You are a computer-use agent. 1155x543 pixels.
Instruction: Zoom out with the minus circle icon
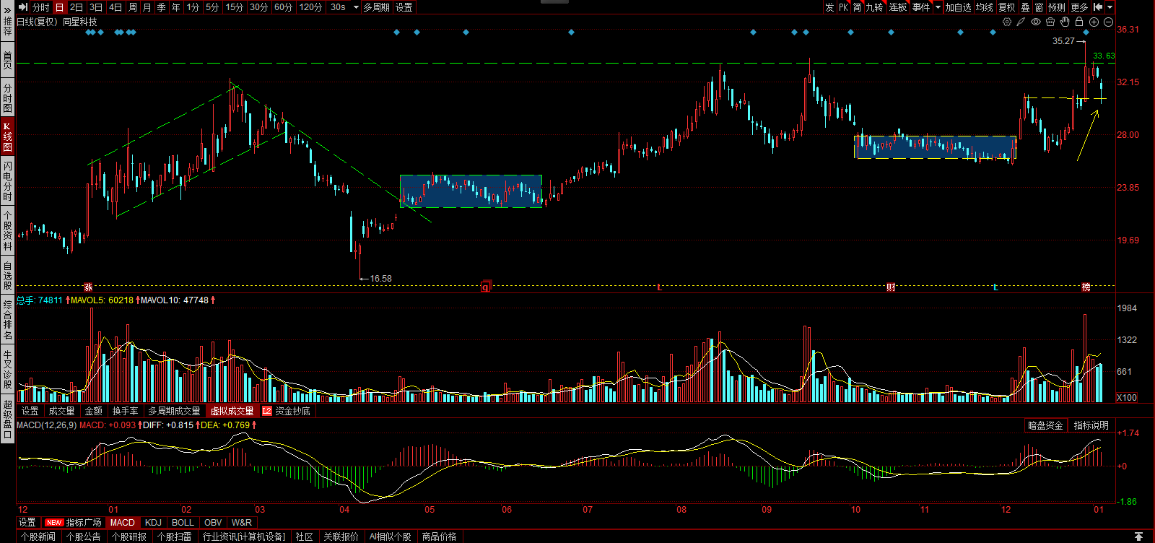(x=1108, y=22)
